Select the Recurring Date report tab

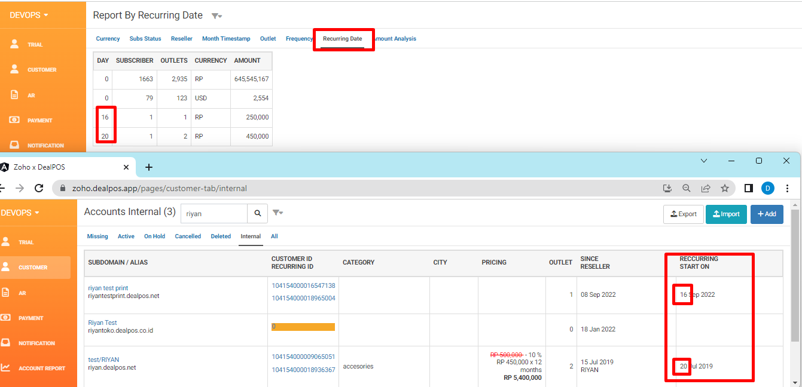[343, 39]
